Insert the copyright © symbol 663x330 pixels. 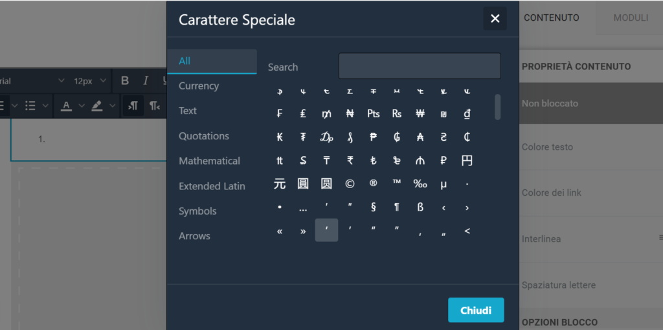350,184
